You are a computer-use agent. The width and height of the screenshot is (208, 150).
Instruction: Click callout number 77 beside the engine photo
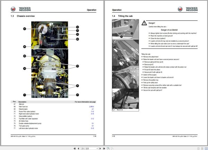point(77,95)
